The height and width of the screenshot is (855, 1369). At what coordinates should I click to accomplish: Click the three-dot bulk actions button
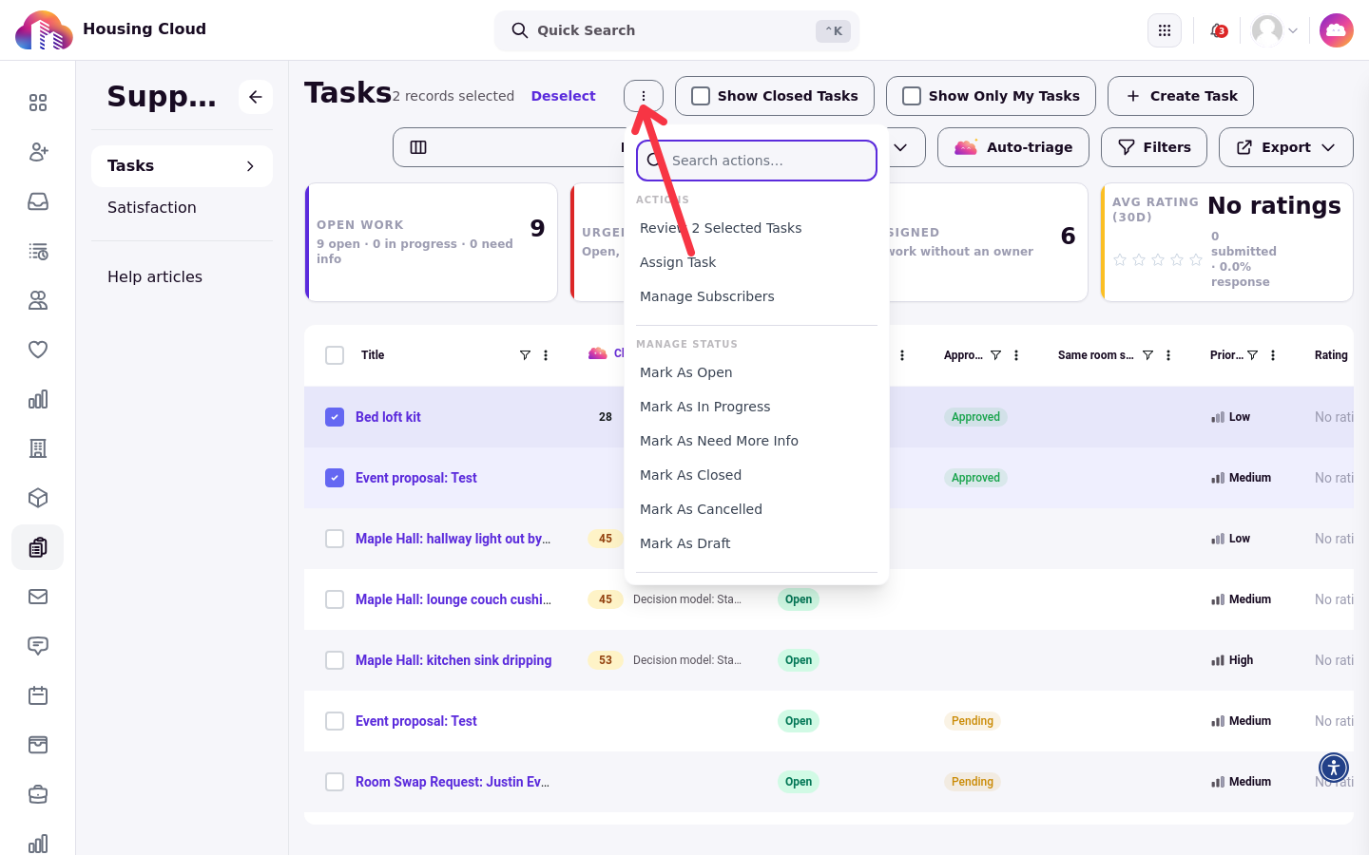point(644,96)
